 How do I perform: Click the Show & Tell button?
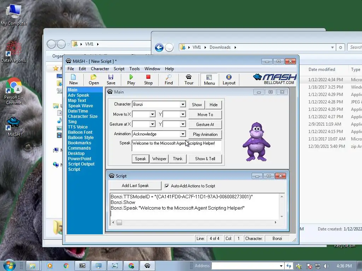(x=205, y=159)
